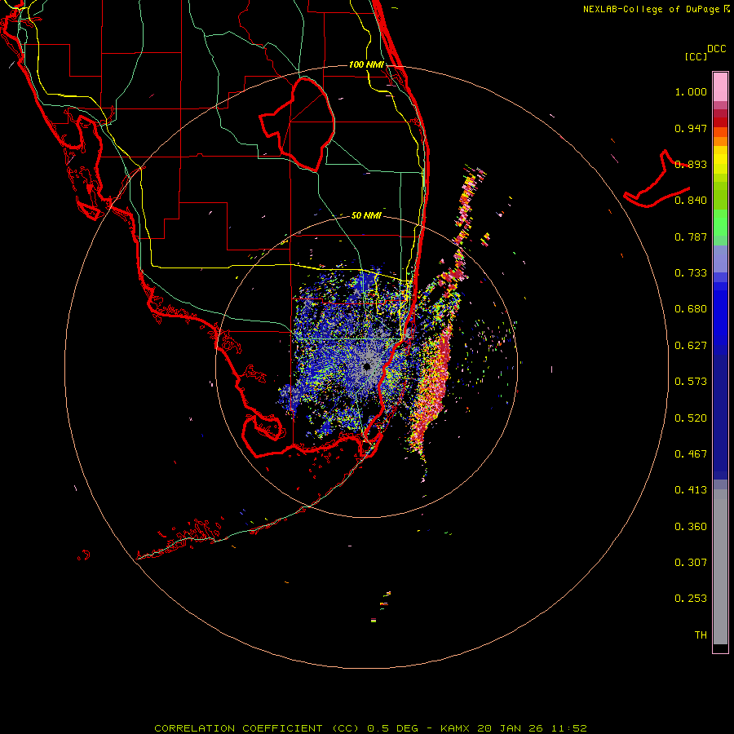The image size is (734, 734).
Task: Select the 1.000 legend value
Action: click(691, 91)
